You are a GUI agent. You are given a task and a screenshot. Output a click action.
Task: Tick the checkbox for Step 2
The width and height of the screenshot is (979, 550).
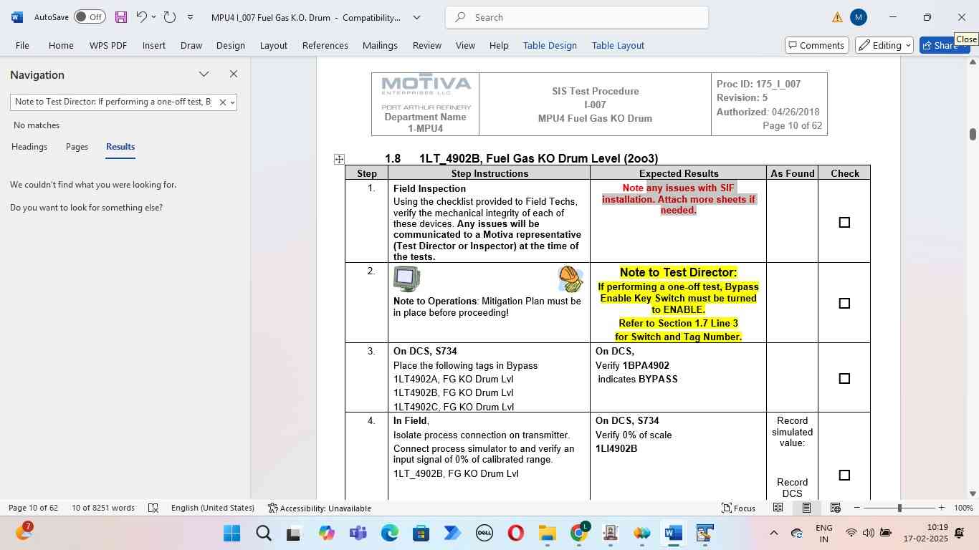[844, 304]
